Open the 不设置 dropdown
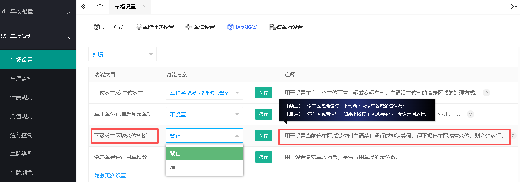520x182 pixels. pos(204,114)
